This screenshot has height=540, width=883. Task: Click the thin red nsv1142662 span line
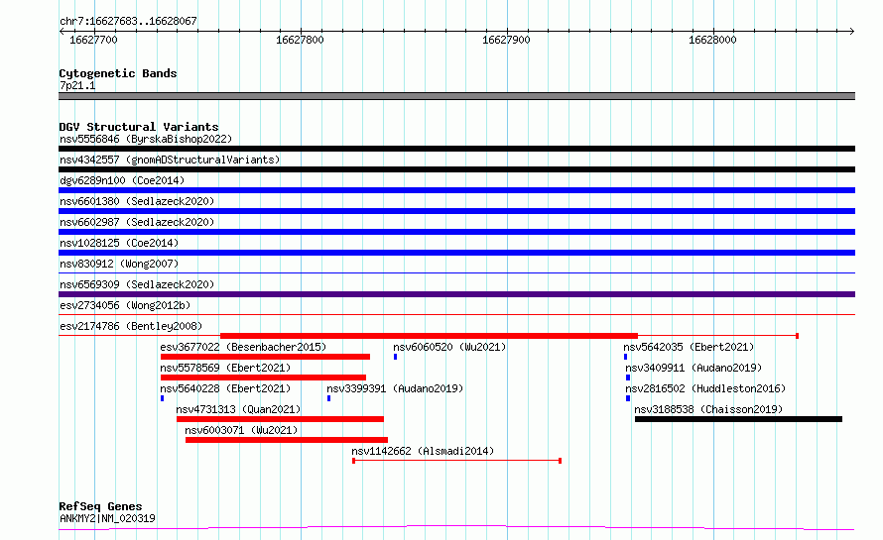point(456,461)
